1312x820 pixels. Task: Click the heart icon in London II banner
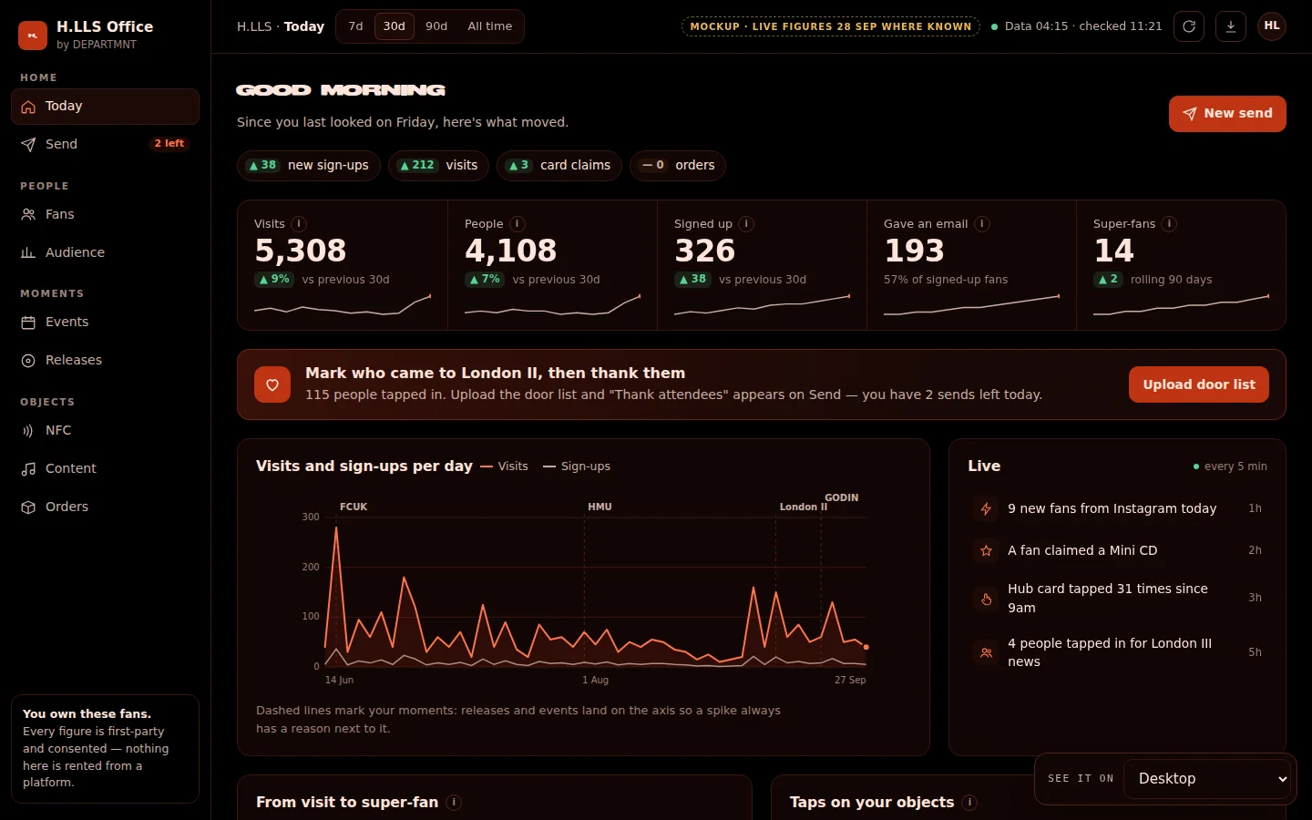tap(272, 384)
